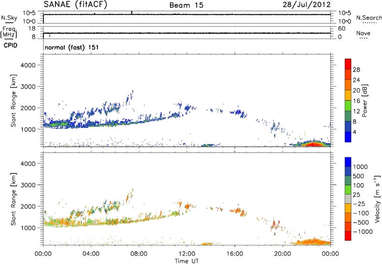Click the blue top of the Velocity color bar

(348, 162)
